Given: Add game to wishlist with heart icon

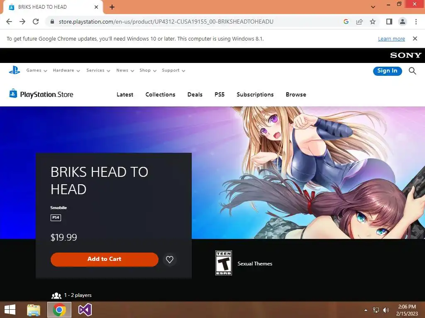Looking at the screenshot, I should [x=170, y=260].
